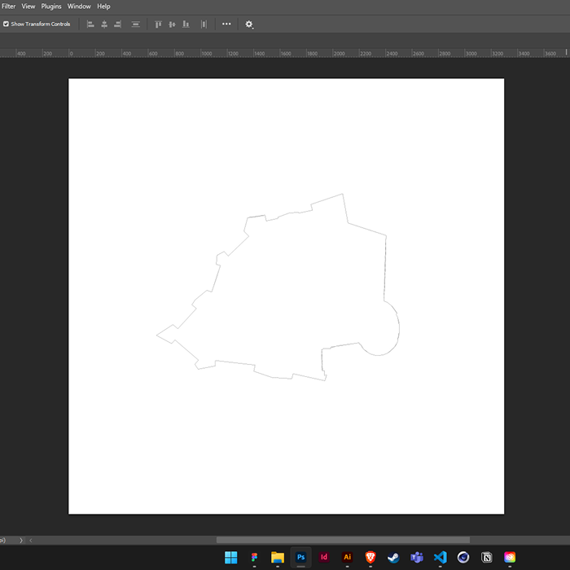Open the Windows Start menu
Viewport: 570px width, 570px height.
230,557
